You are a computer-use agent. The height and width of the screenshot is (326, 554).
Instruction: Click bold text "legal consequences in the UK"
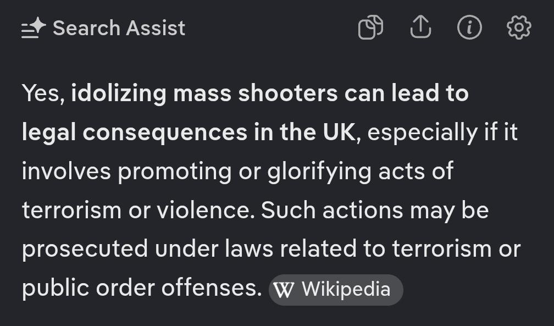189,132
